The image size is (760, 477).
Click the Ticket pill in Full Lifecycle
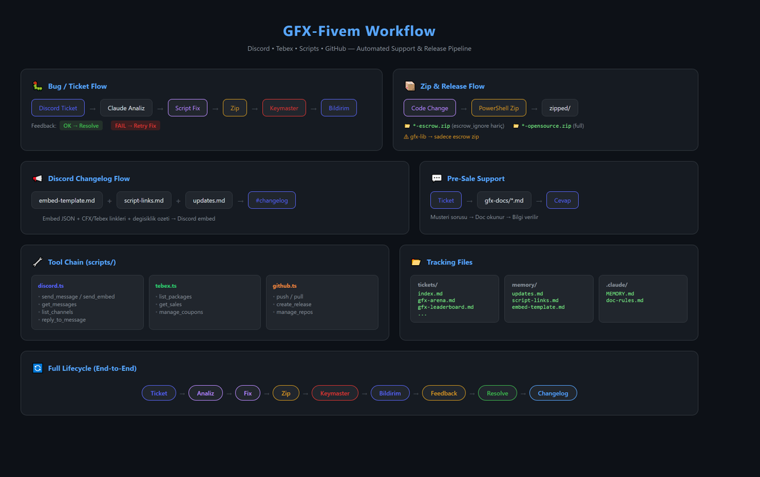[159, 393]
